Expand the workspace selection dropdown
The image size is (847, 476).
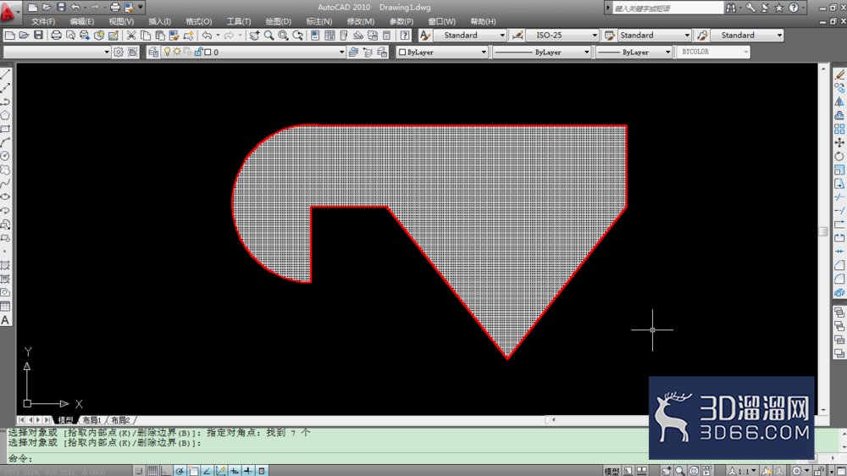click(x=107, y=52)
